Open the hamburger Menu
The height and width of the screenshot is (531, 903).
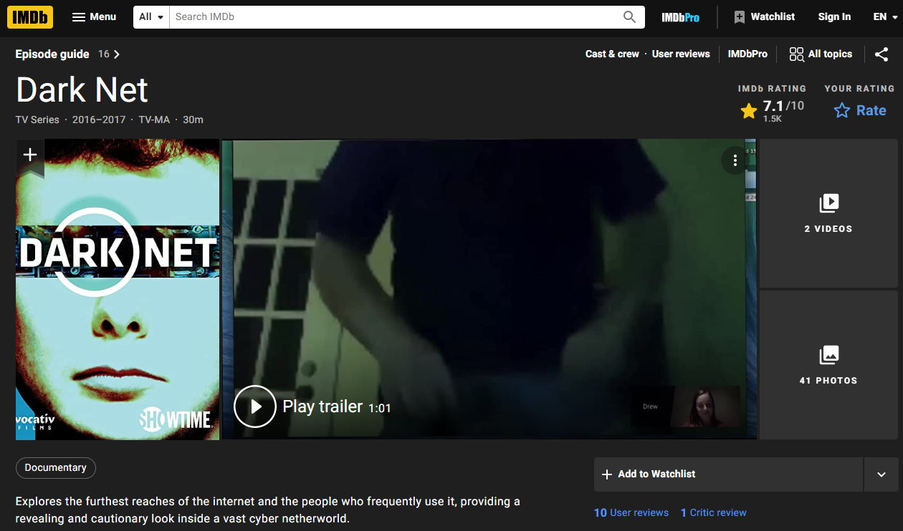point(94,16)
